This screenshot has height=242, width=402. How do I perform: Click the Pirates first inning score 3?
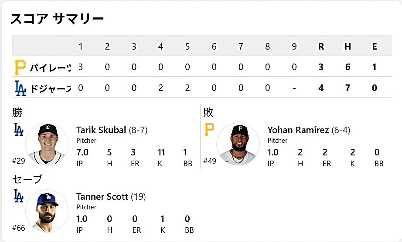click(x=81, y=67)
